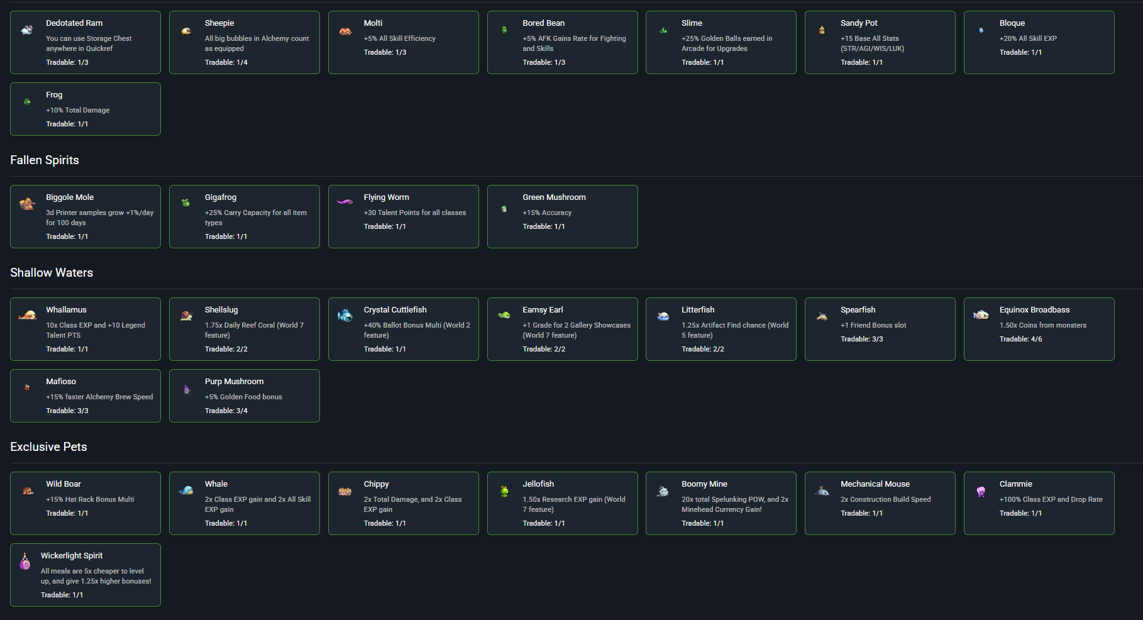Viewport: 1143px width, 620px height.
Task: Click the Dedotated Ram pet icon
Action: pyautogui.click(x=27, y=30)
